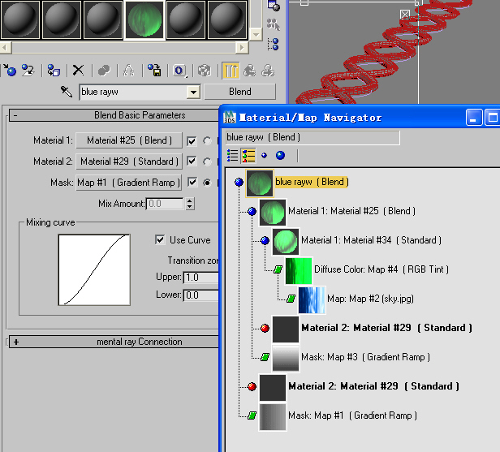Click the Mix Amount value field
The image size is (500, 452).
click(166, 204)
